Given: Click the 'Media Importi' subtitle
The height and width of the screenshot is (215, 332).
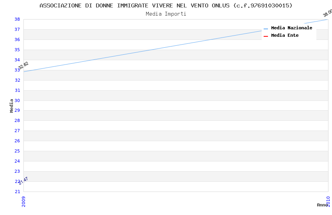Looking at the screenshot, I should (166, 14).
